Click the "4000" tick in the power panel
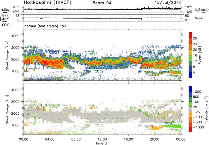The height and width of the screenshot is (145, 209). click(x=15, y=36)
